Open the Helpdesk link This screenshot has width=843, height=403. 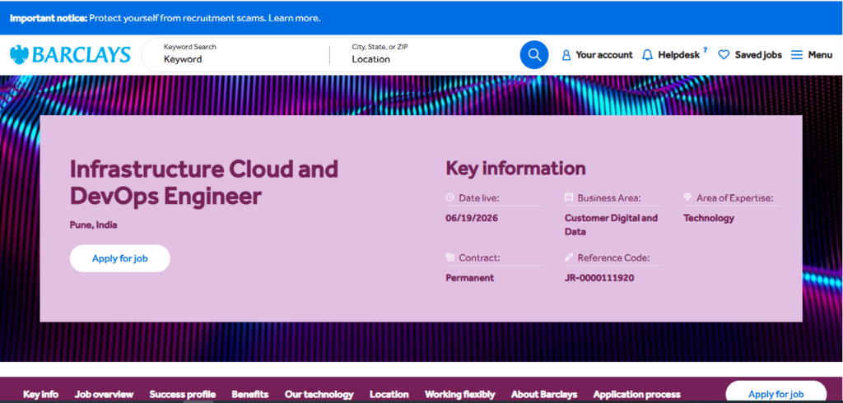tap(678, 55)
